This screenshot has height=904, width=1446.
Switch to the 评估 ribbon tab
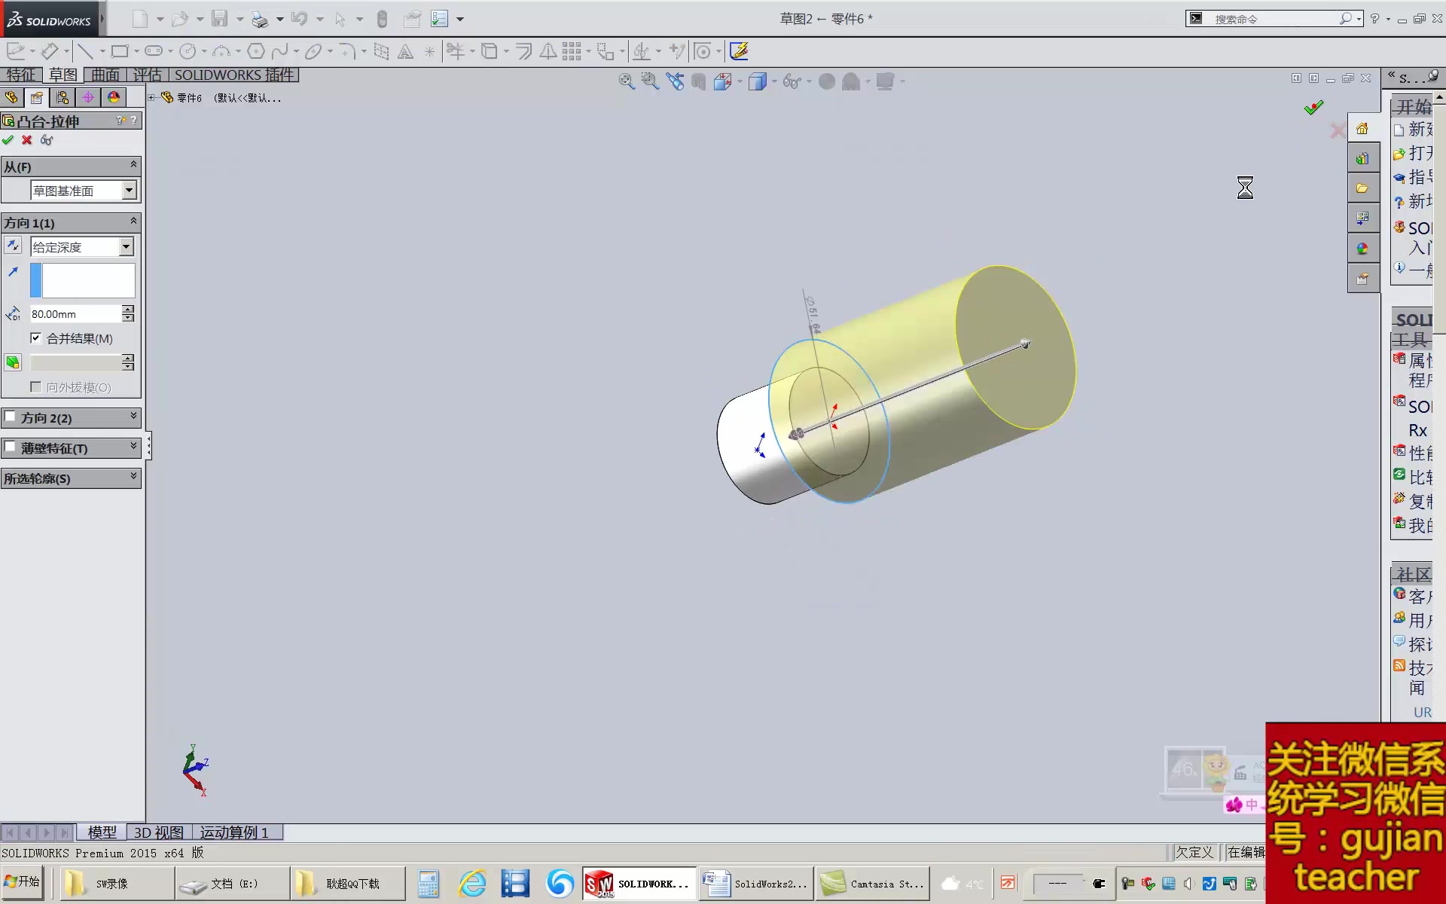click(148, 75)
